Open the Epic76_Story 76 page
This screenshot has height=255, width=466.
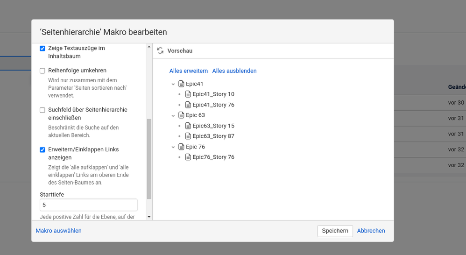[x=213, y=157]
